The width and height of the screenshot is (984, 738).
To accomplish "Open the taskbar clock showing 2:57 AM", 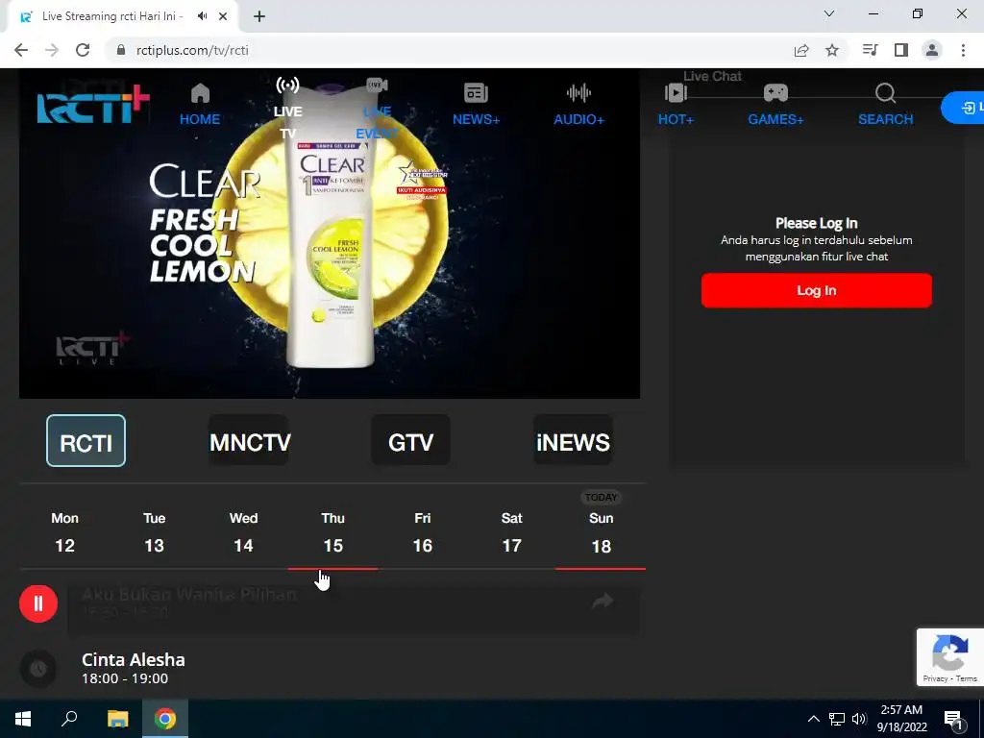I will [x=901, y=719].
